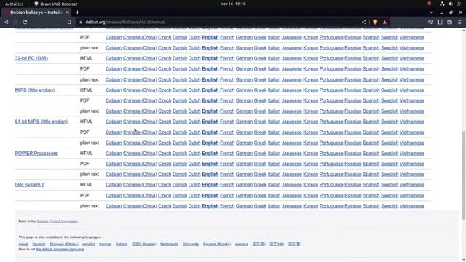Switch page language to Nederlands
The height and width of the screenshot is (262, 466).
[x=170, y=244]
